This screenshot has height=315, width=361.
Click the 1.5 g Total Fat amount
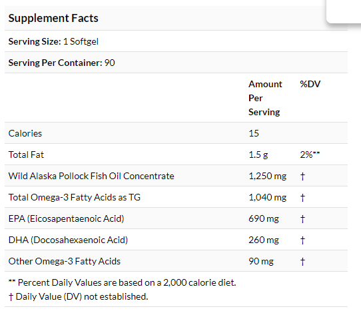(258, 155)
